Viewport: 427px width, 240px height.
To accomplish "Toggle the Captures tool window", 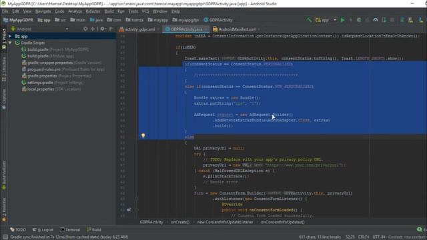I will [x=4, y=99].
